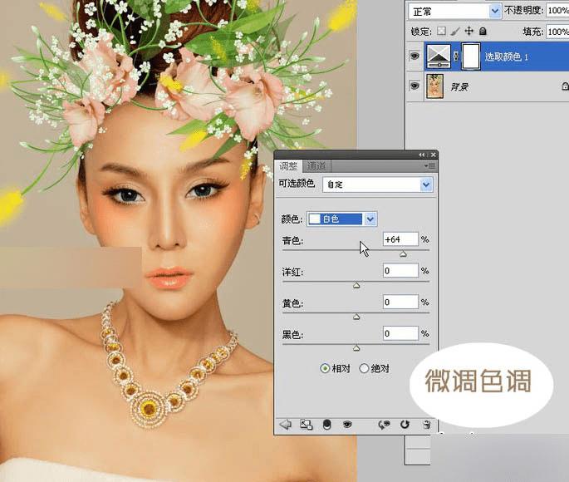The width and height of the screenshot is (569, 482).
Task: Switch to the 调整 tab
Action: (288, 166)
